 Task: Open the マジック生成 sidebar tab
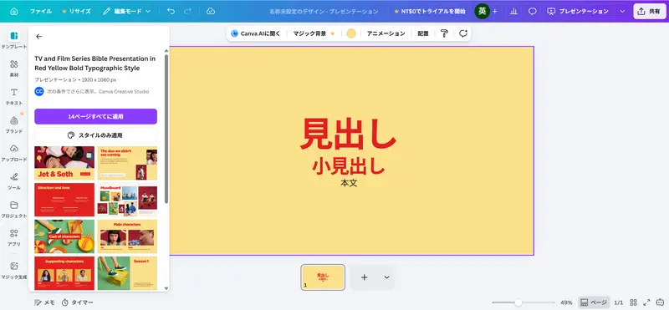click(x=14, y=271)
